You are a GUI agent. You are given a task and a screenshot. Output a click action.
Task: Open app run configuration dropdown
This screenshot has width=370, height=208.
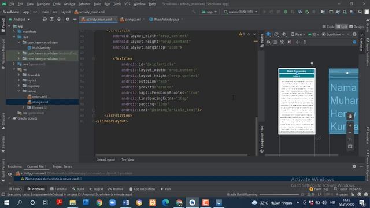[209, 12]
